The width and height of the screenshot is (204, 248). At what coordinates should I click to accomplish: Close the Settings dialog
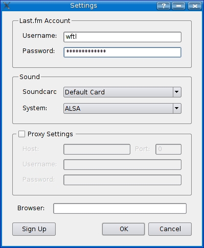pos(195,6)
